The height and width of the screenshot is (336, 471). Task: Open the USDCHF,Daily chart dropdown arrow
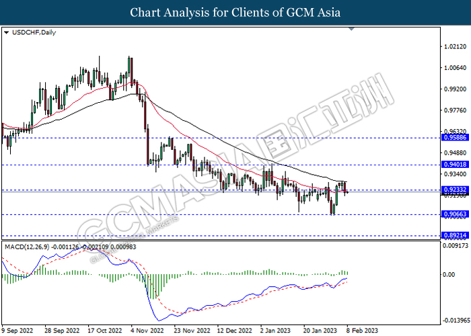[6, 32]
